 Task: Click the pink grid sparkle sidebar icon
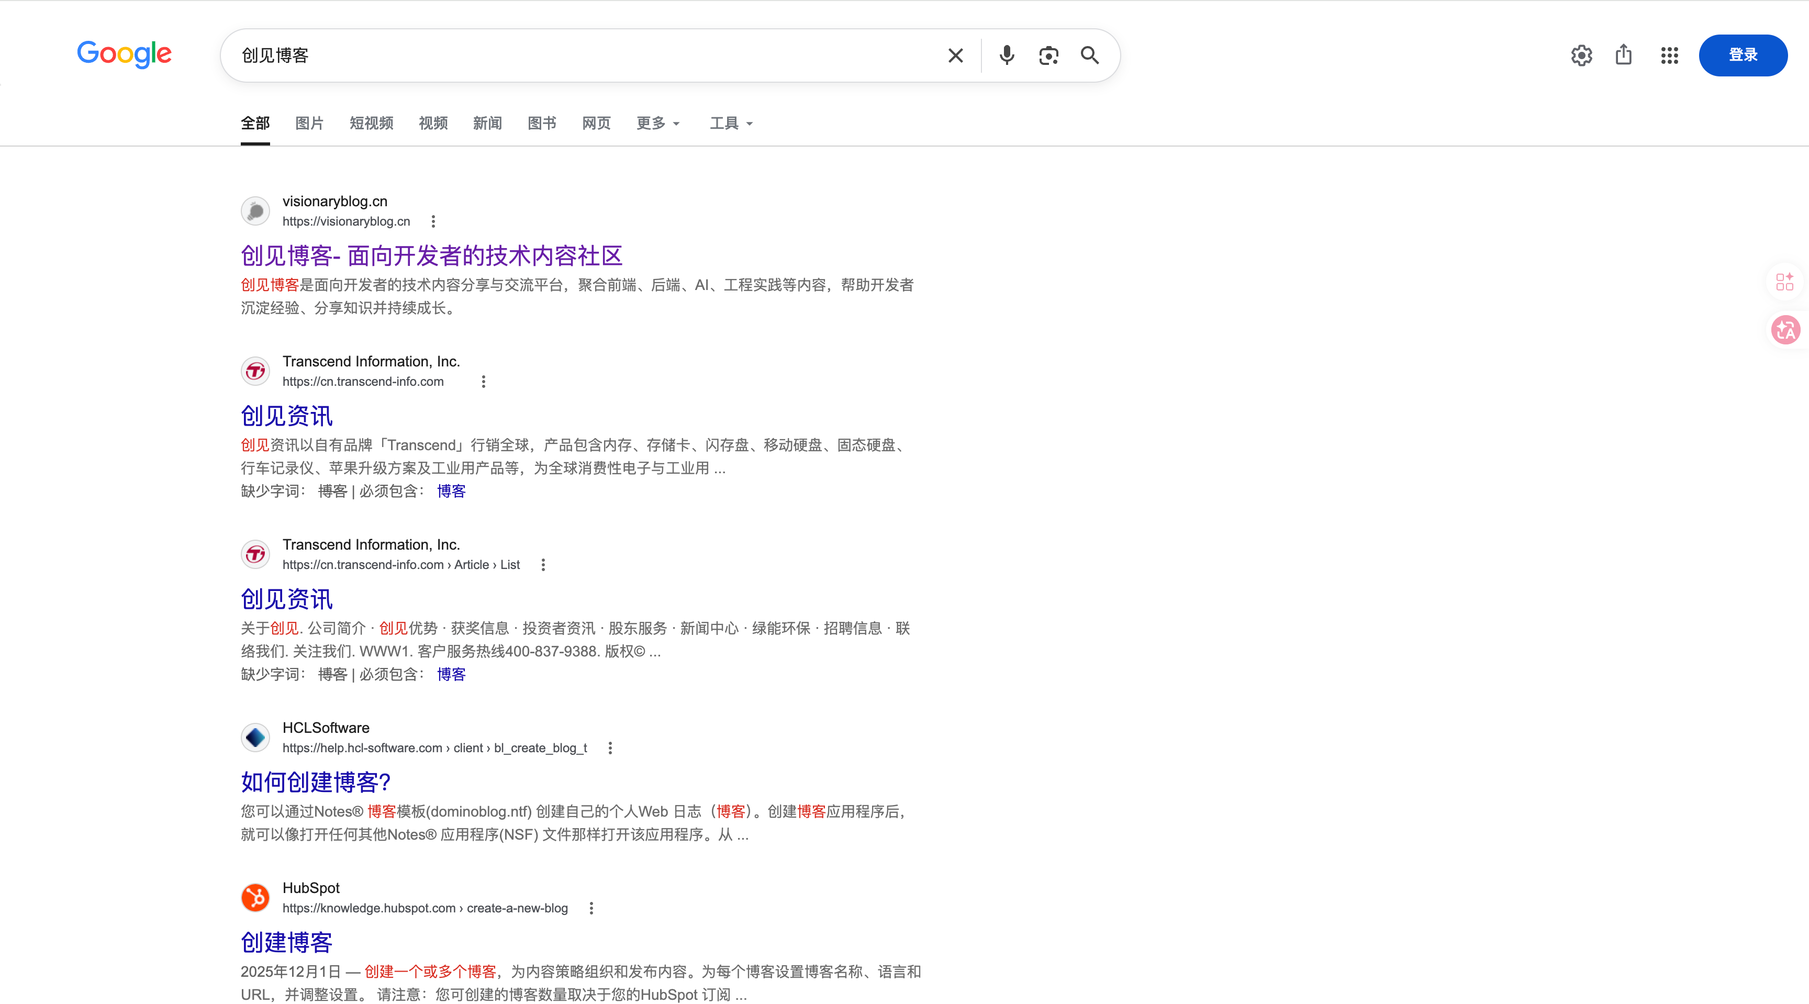pos(1784,282)
